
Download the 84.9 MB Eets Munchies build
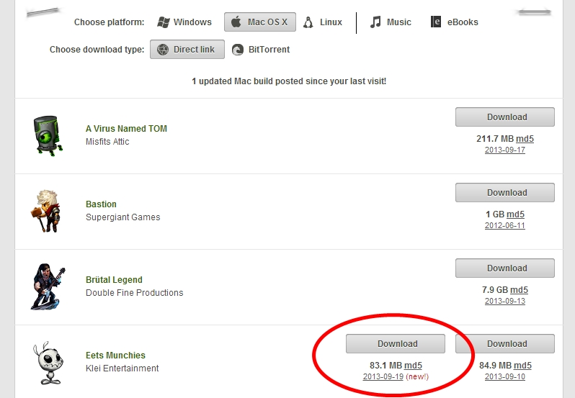click(505, 344)
